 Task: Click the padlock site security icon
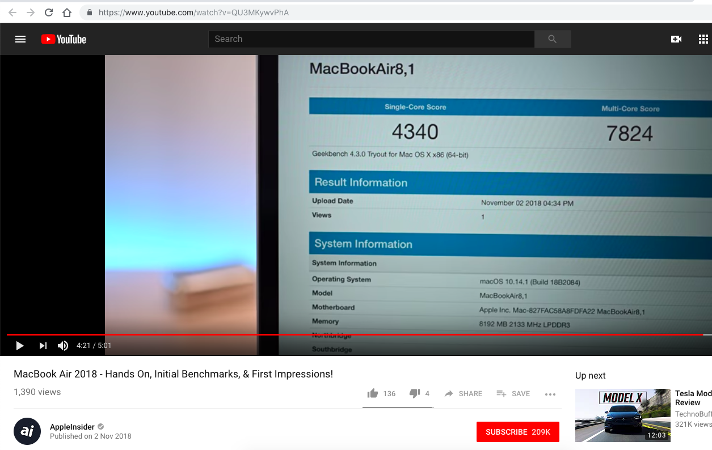click(x=90, y=12)
